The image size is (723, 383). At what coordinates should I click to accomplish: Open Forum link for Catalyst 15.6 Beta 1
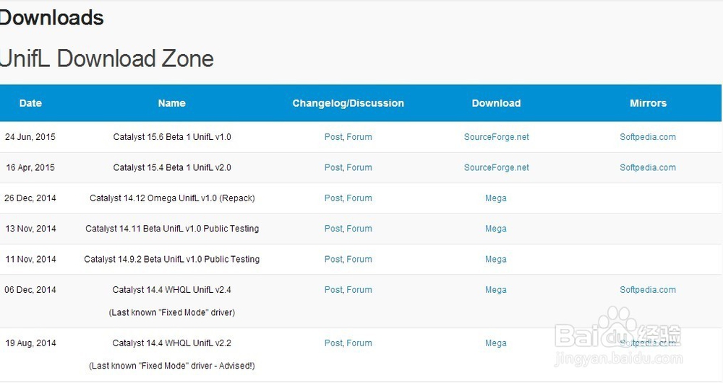click(x=359, y=137)
